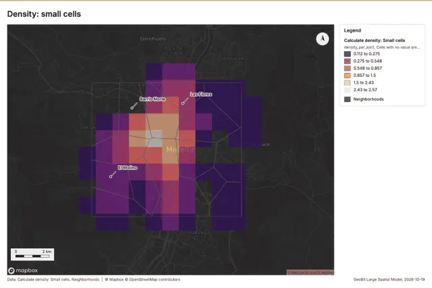Select the 0.857 to 1.5 legend swatch
Viewport: 432px width, 288px height.
(348, 76)
